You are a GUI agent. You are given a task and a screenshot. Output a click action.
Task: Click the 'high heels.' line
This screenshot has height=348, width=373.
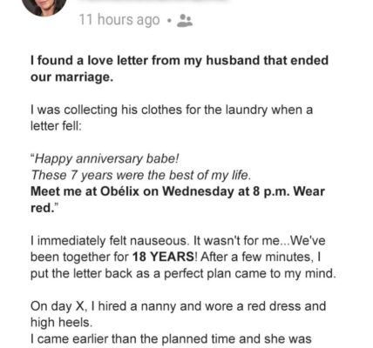pyautogui.click(x=61, y=323)
